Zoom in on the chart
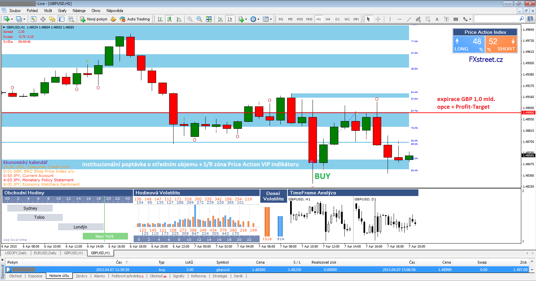 tap(190, 19)
